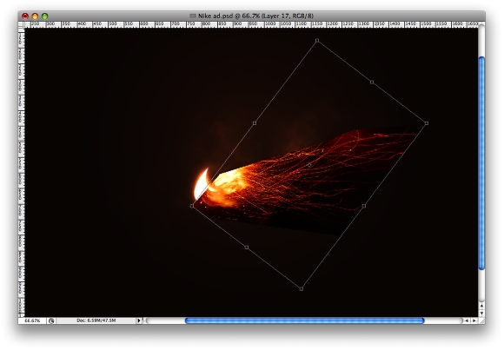Click the status bar icon next to zoom field

click(x=51, y=320)
